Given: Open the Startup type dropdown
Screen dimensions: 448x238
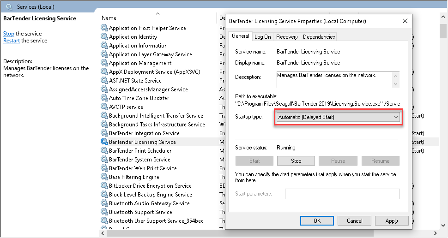Looking at the screenshot, I should (338, 117).
